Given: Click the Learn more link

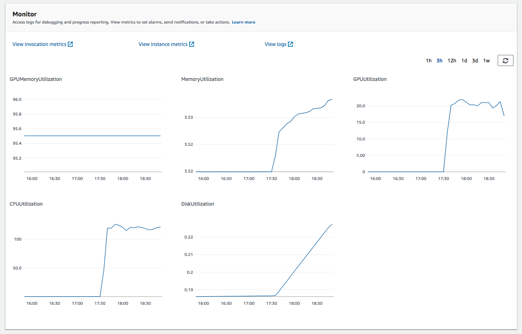Looking at the screenshot, I should tap(243, 22).
